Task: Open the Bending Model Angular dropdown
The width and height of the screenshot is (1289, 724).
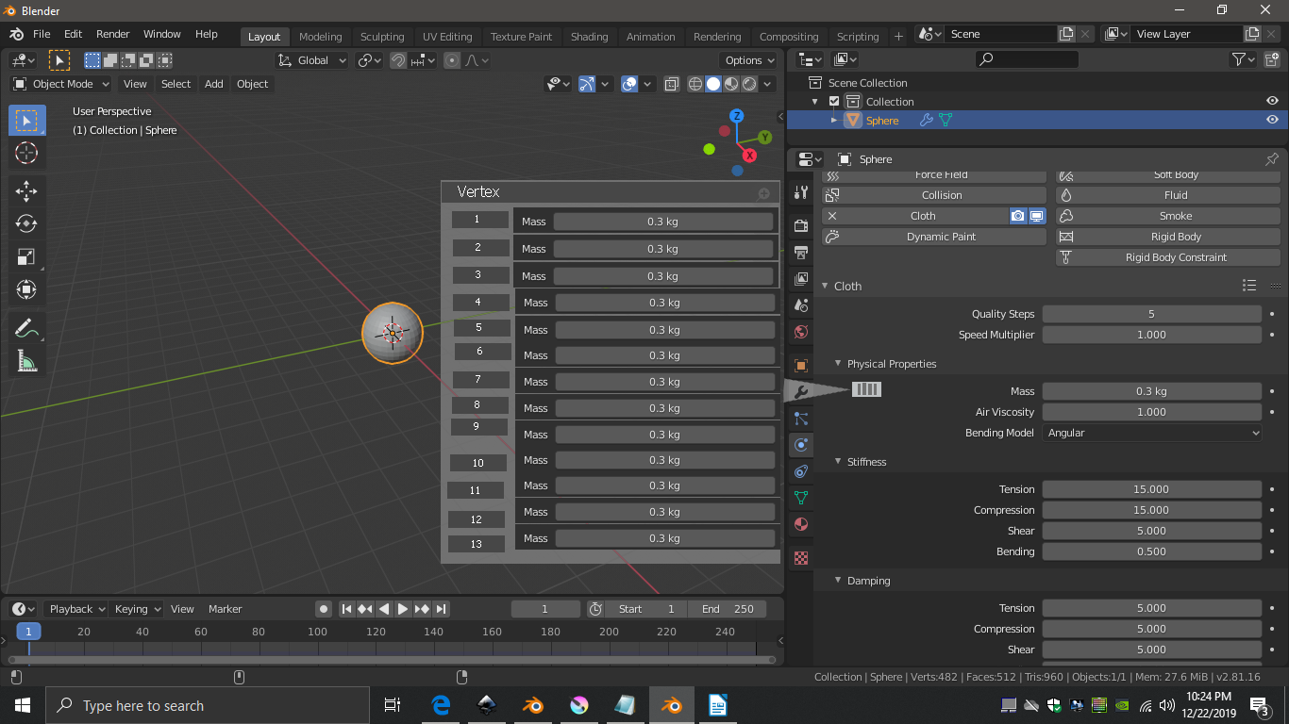Action: click(1152, 433)
